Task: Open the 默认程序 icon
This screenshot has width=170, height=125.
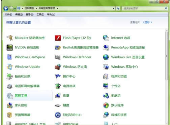Action: 106,105
